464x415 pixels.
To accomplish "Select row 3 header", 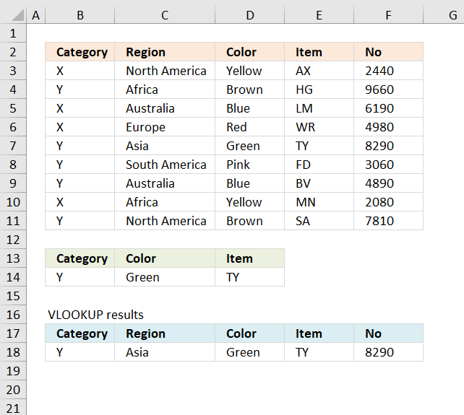I will (13, 71).
